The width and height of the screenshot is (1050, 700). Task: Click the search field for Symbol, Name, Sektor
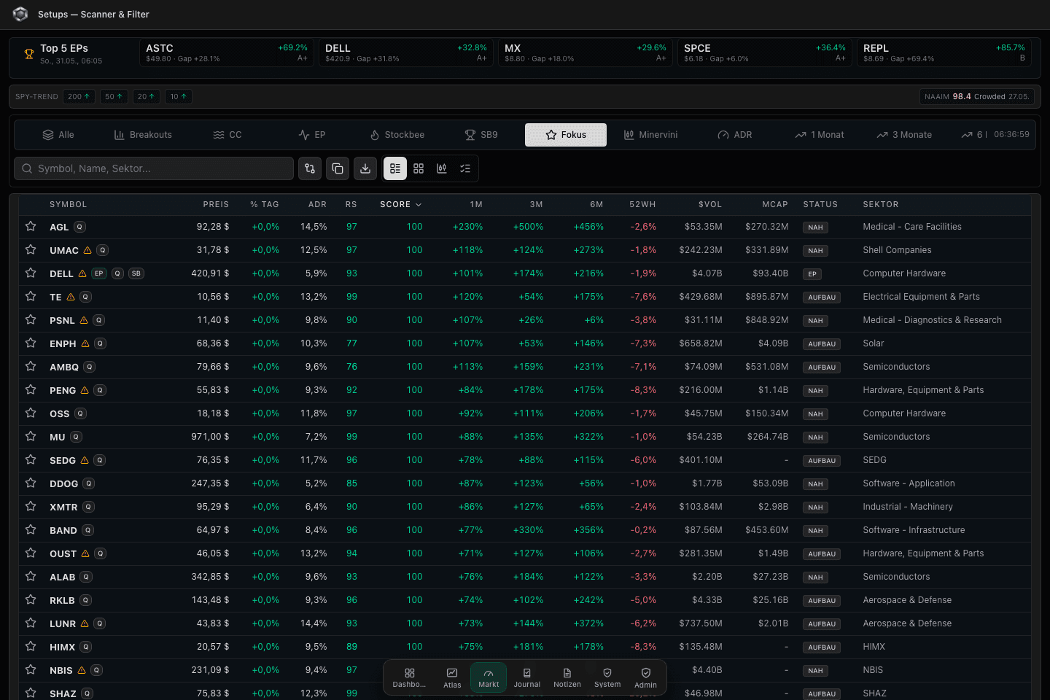pos(154,168)
